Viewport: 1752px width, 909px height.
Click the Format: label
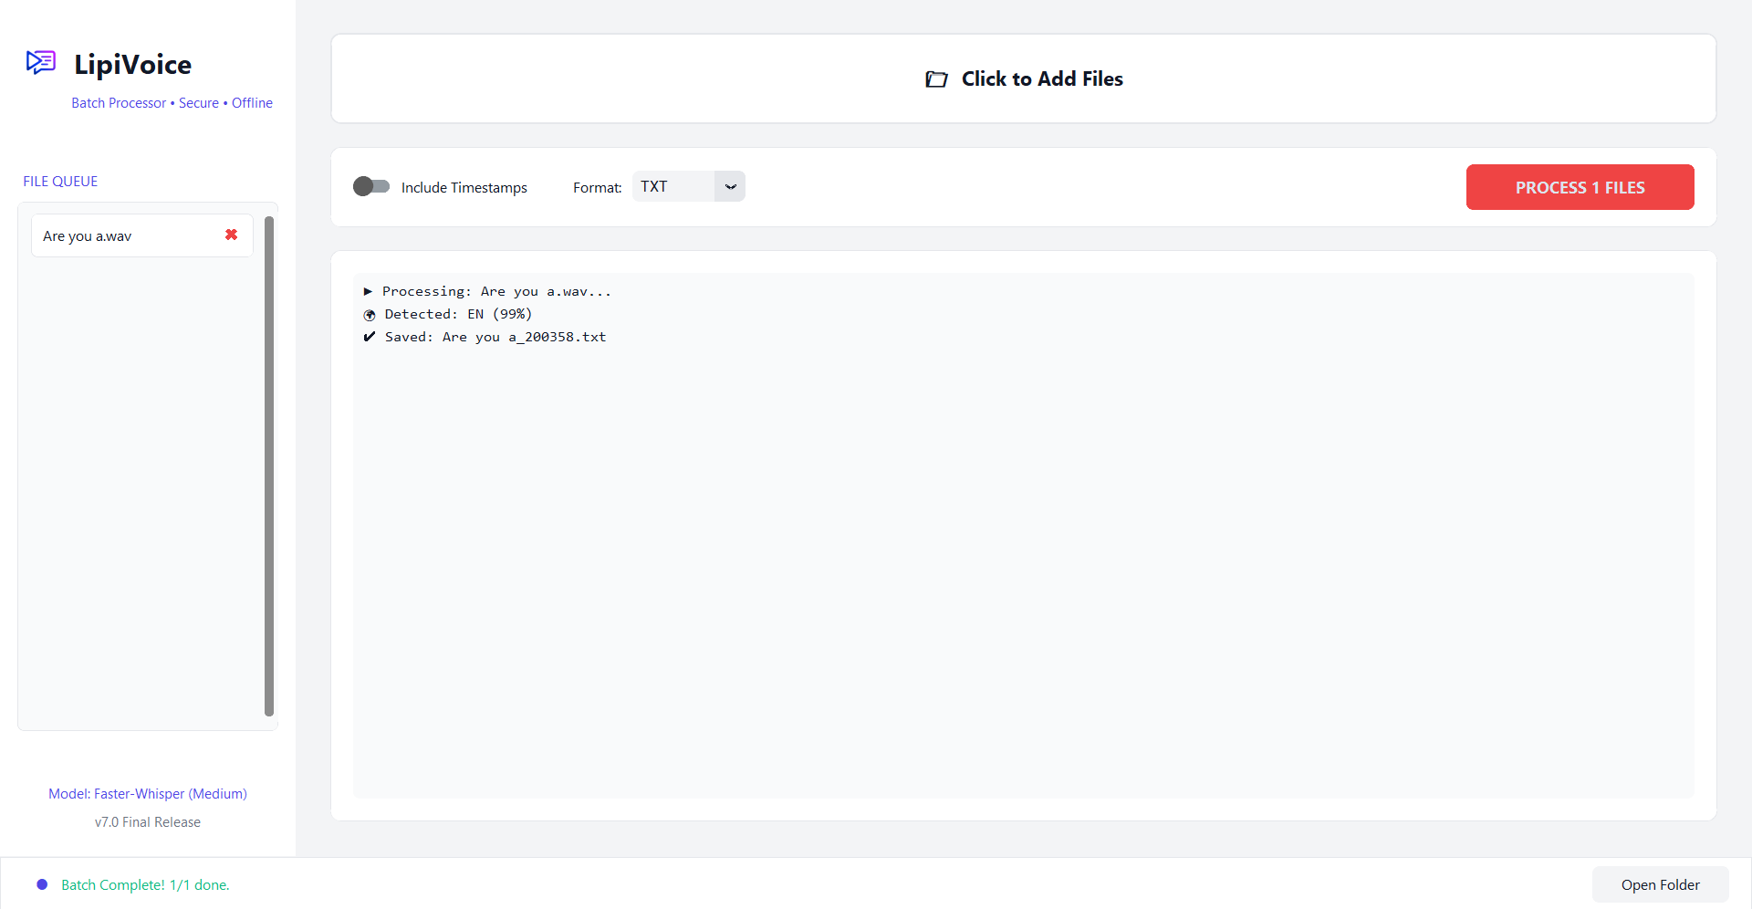(x=598, y=187)
